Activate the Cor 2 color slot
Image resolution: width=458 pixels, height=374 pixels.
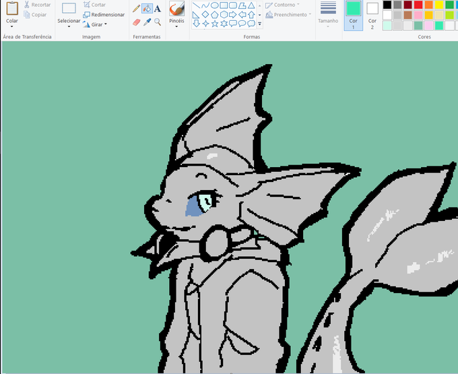(372, 15)
